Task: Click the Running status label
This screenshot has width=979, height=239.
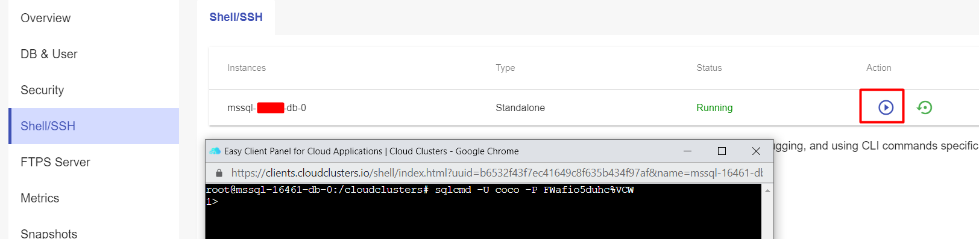Action: (x=714, y=108)
